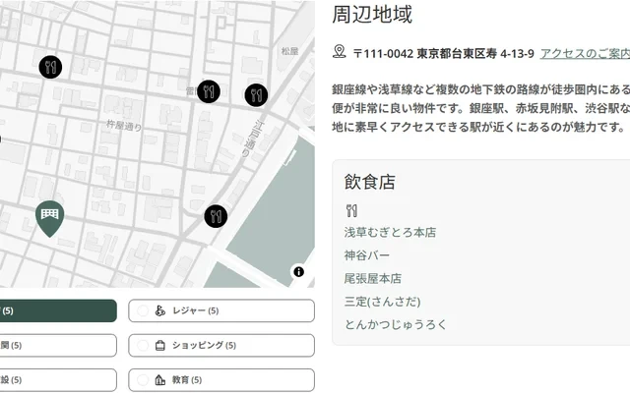Toggle the ショッピング category radio circle

click(x=144, y=345)
